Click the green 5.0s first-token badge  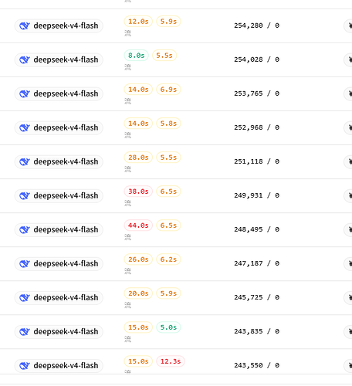pos(168,327)
